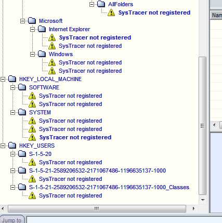Select the S-1-5-20 folder icon

[x=22, y=154]
